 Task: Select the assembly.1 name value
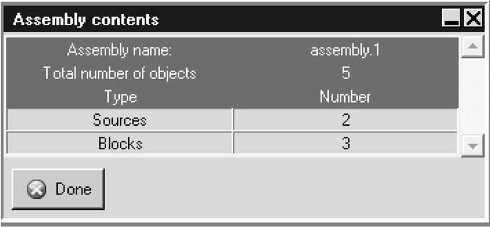(x=345, y=51)
